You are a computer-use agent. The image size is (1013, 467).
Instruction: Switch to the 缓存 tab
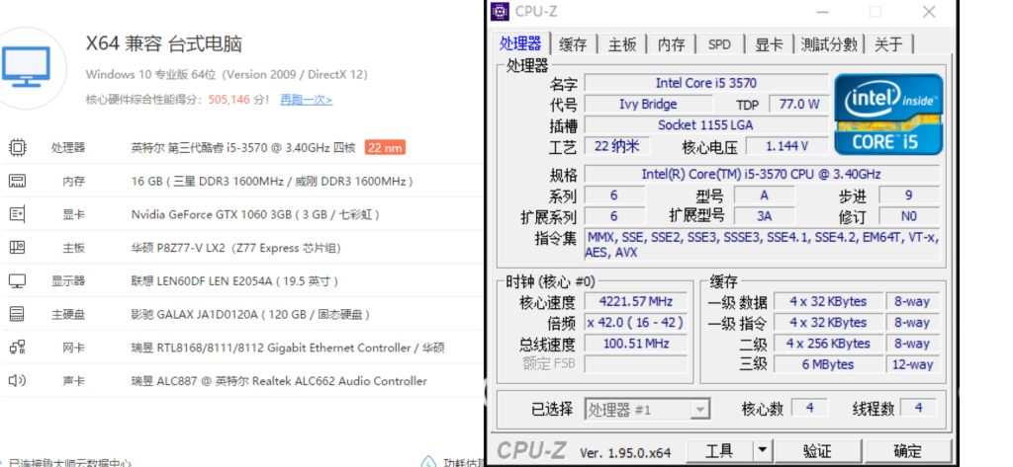pos(573,44)
